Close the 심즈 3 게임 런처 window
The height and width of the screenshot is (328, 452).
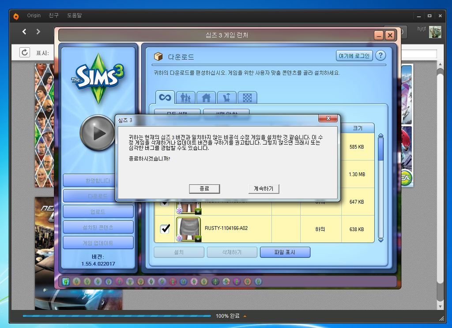click(x=390, y=35)
